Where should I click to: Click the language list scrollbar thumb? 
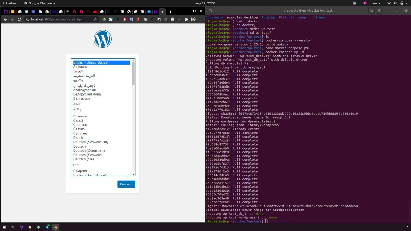click(133, 73)
